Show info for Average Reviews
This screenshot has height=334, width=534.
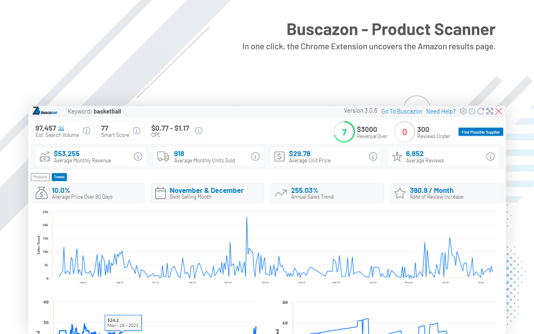coord(491,157)
